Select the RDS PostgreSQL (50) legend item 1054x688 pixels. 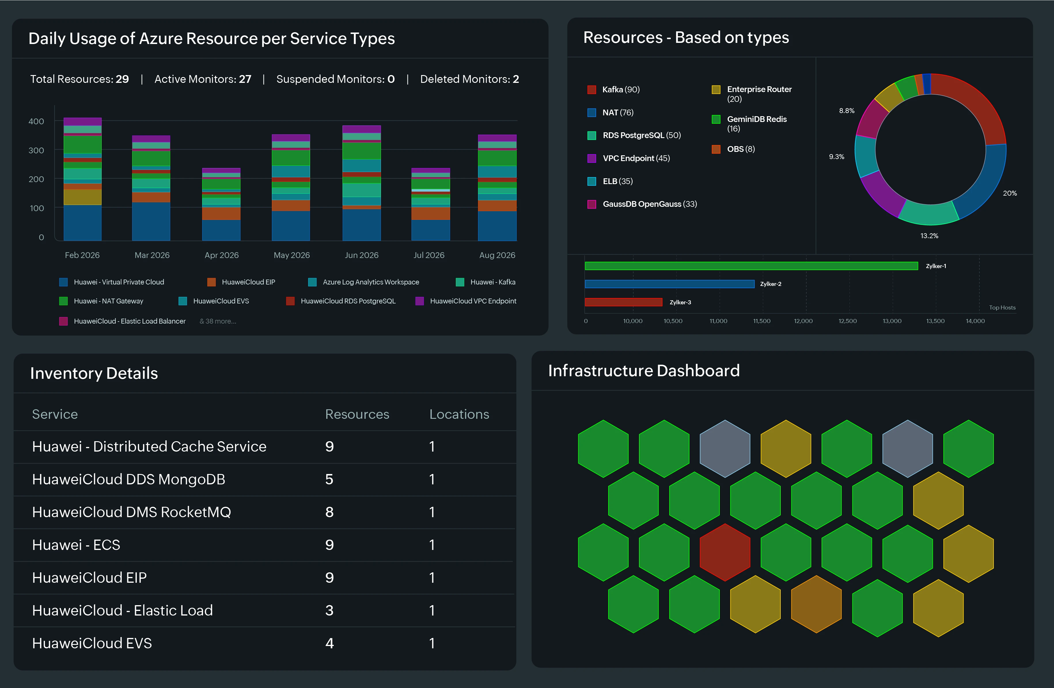click(x=634, y=135)
